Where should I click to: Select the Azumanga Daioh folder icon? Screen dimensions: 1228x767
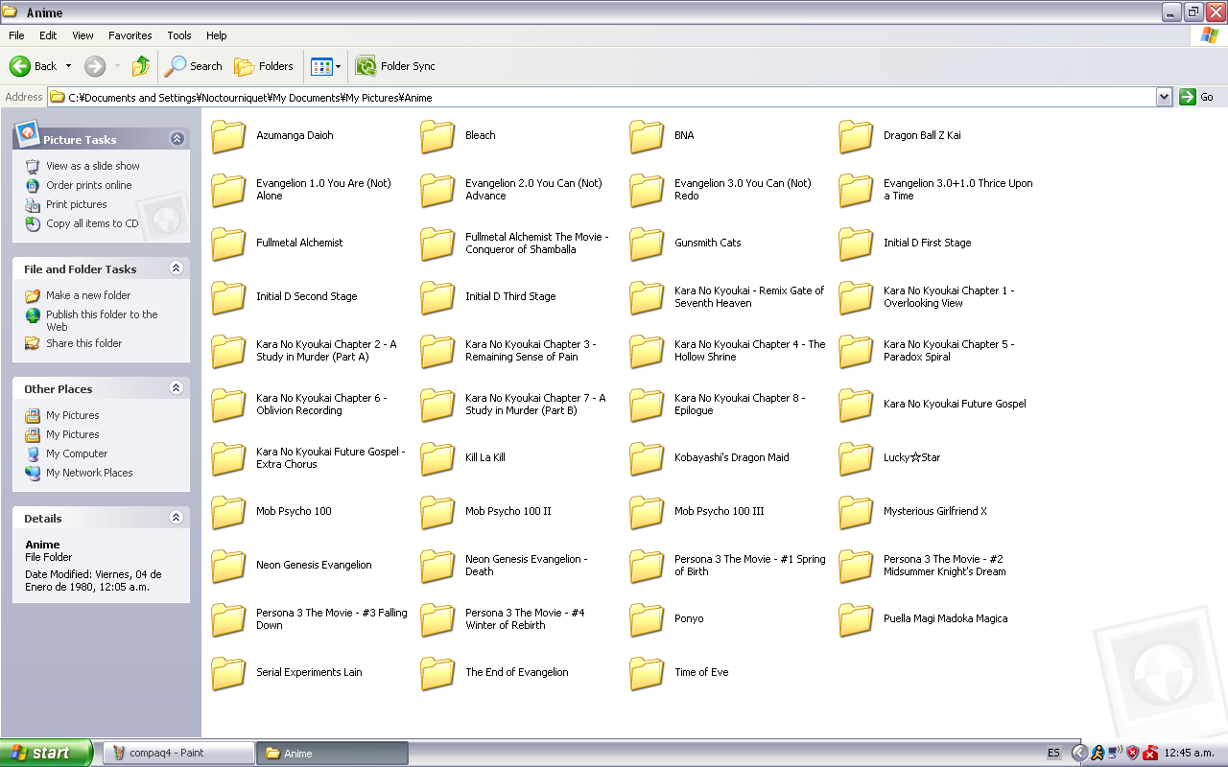tap(228, 136)
